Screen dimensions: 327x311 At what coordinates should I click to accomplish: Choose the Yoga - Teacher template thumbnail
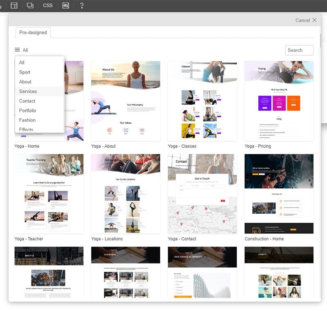click(49, 194)
